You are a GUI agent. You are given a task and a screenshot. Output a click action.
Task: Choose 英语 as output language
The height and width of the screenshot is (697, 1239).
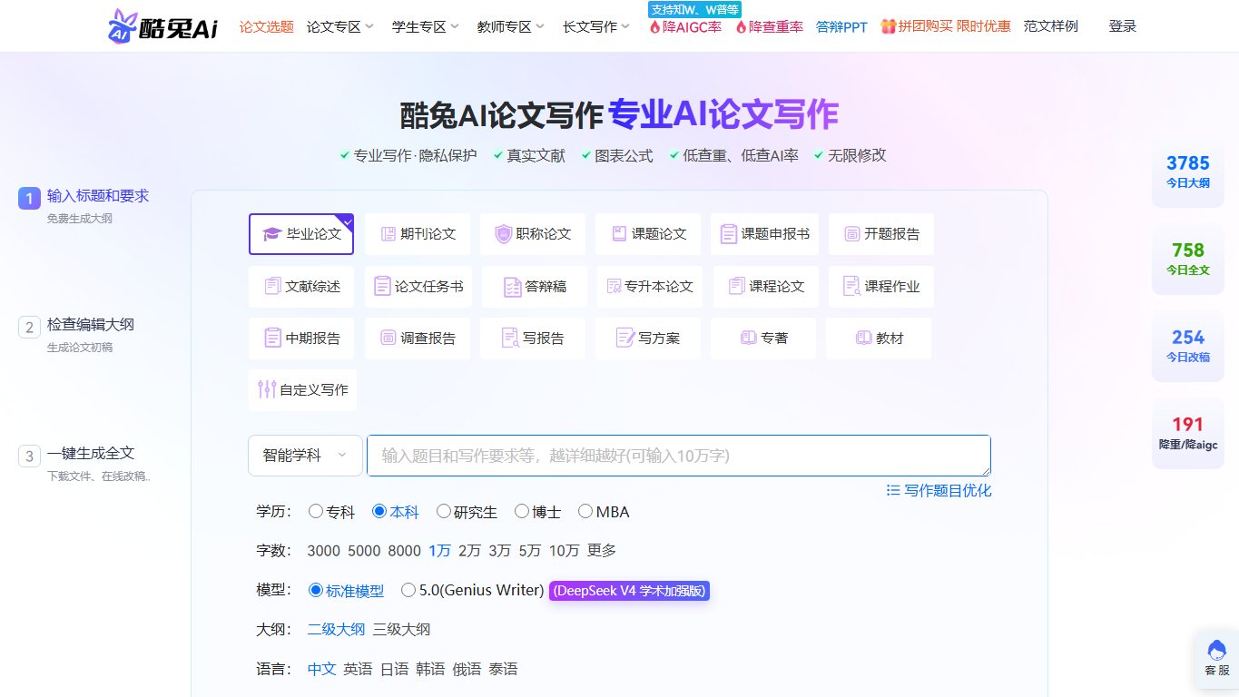pos(358,669)
